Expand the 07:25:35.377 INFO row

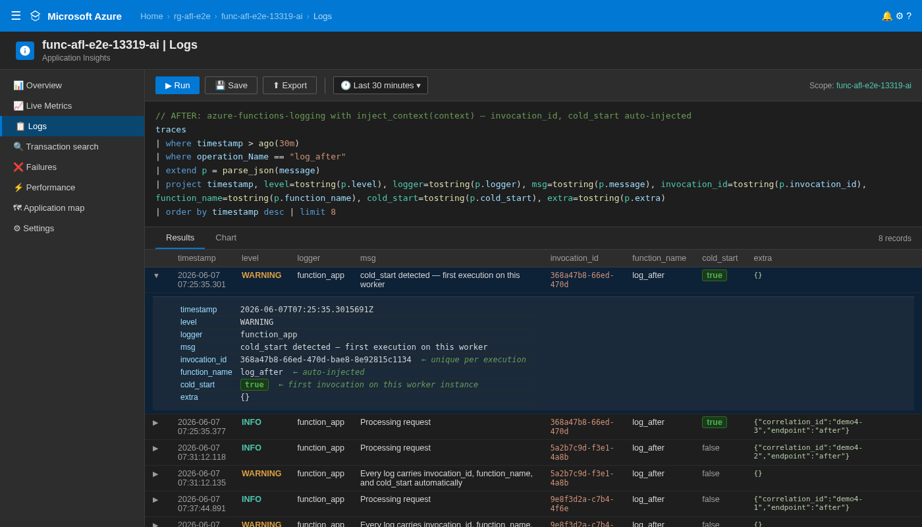(156, 422)
